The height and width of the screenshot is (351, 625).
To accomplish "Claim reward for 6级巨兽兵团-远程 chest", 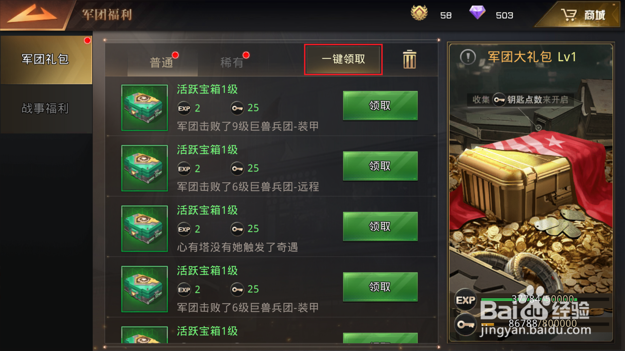I will point(380,166).
